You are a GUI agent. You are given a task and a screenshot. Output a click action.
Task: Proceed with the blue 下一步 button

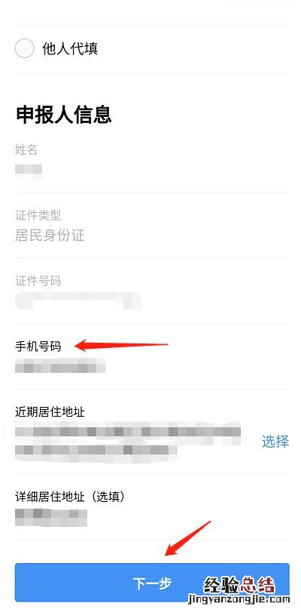pos(152,583)
